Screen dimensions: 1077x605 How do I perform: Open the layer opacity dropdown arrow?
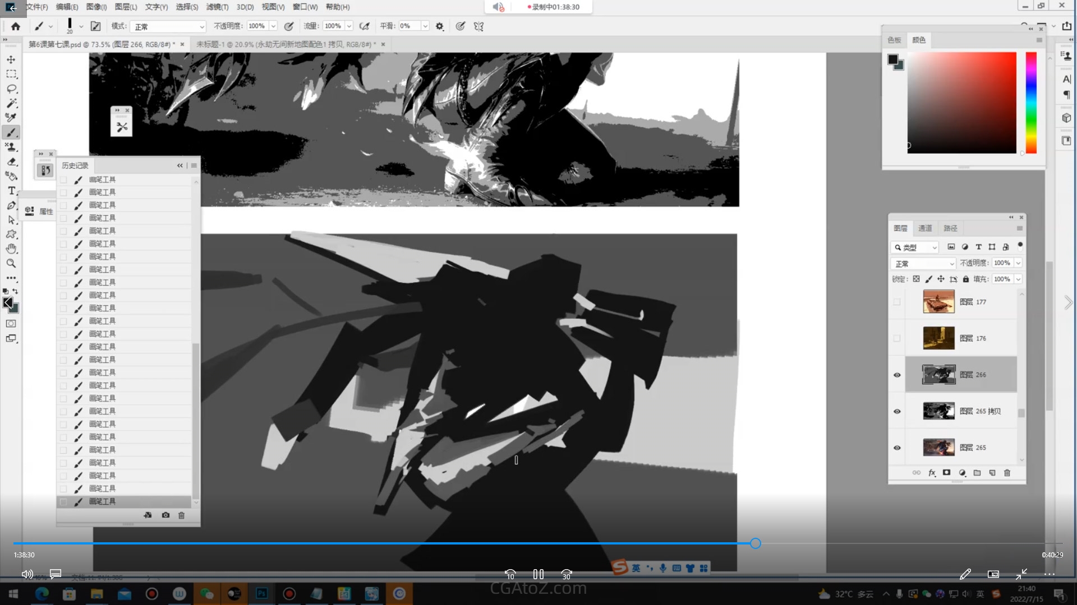pyautogui.click(x=1018, y=263)
